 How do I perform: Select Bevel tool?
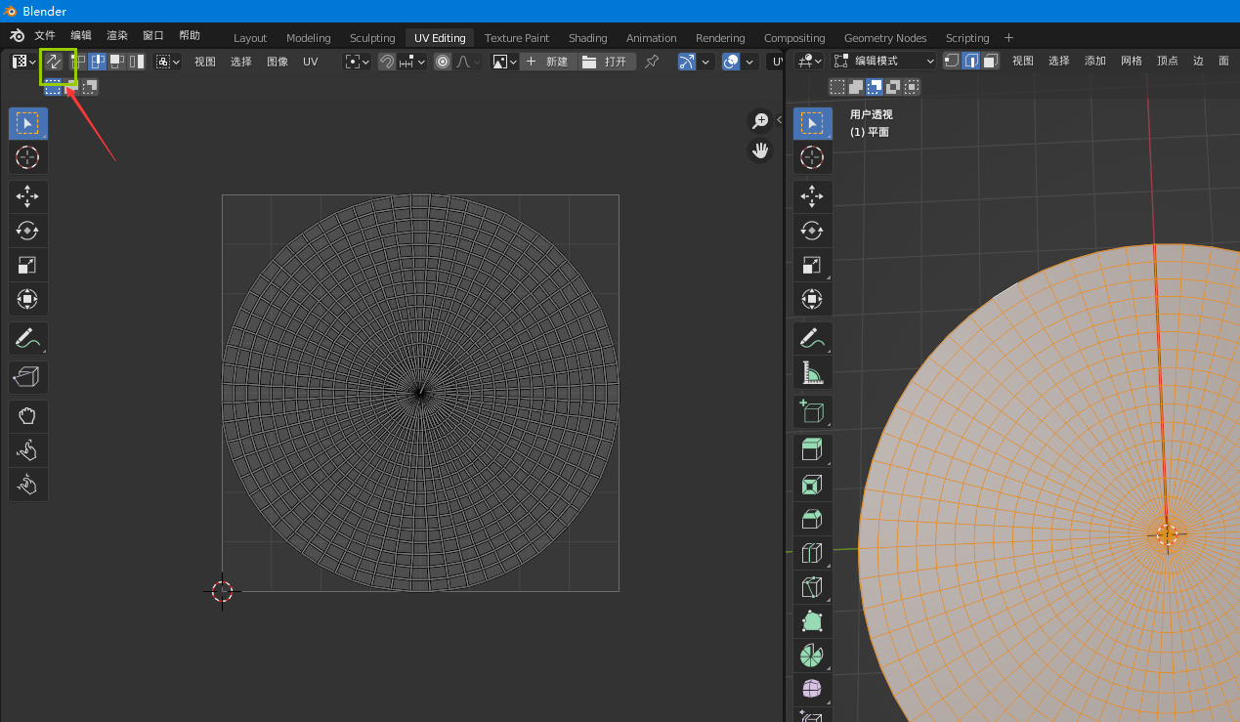812,519
